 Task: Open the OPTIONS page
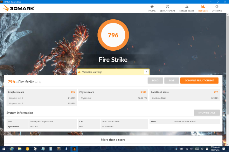[217, 9]
